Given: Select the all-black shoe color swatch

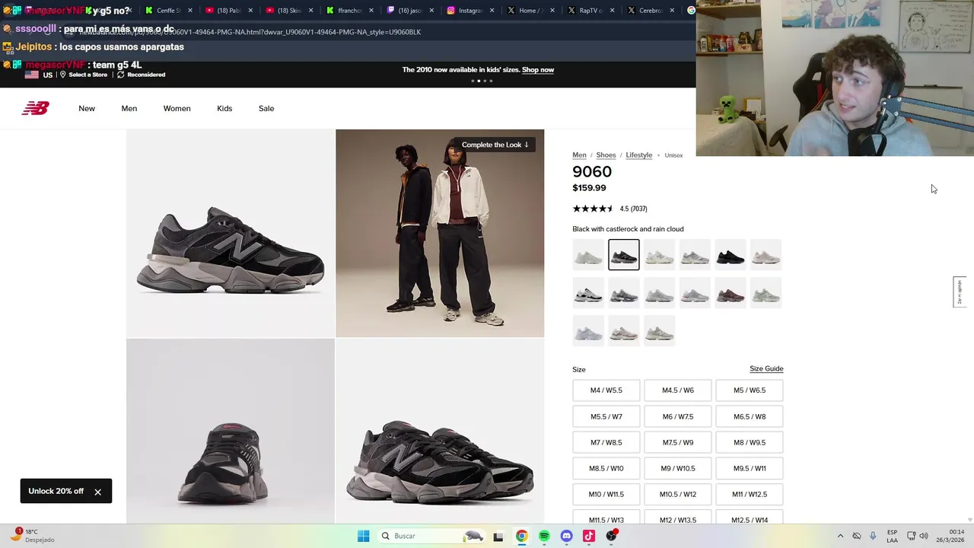Looking at the screenshot, I should tap(730, 255).
